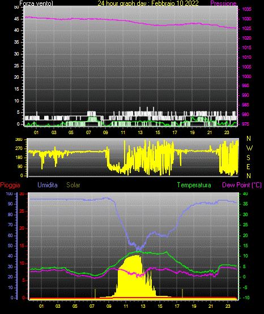Click the Solar legend label
Image resolution: width=264 pixels, height=314 pixels.
pos(73,184)
